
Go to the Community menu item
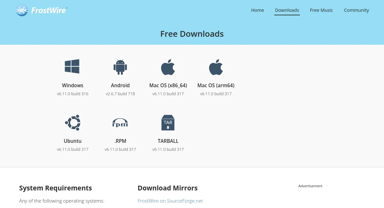tap(356, 10)
